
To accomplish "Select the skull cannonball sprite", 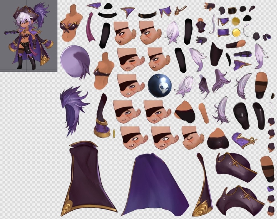I will [x=160, y=86].
